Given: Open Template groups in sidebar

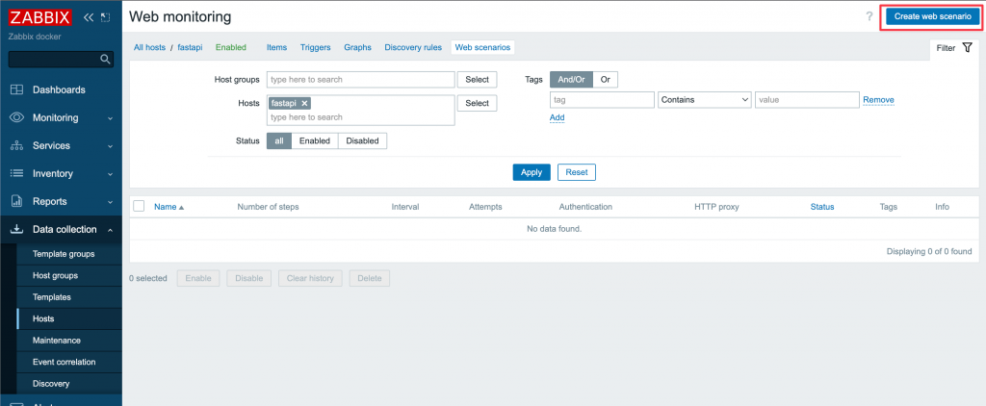Looking at the screenshot, I should point(64,254).
